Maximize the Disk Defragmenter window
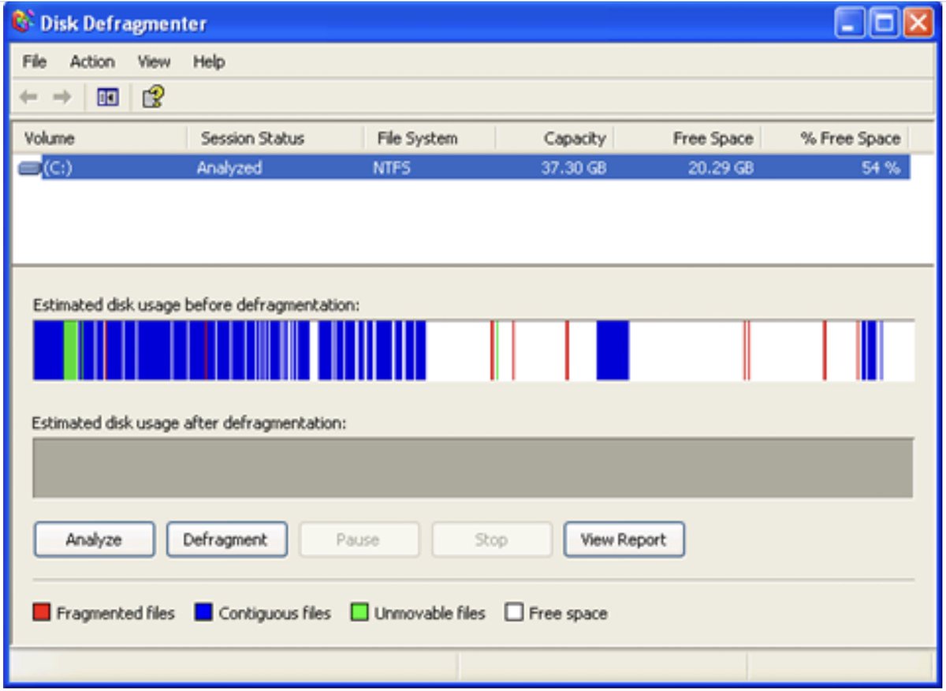The height and width of the screenshot is (691, 946). click(x=883, y=24)
